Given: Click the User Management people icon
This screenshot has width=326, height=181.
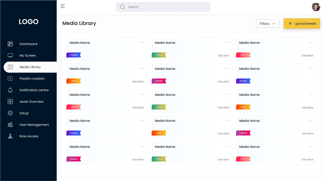Looking at the screenshot, I should point(10,125).
